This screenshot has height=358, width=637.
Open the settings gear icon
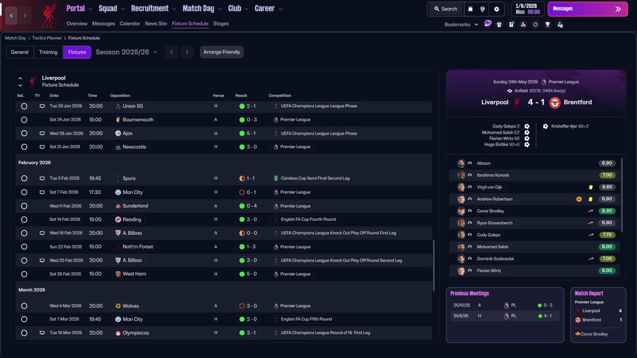pyautogui.click(x=497, y=9)
